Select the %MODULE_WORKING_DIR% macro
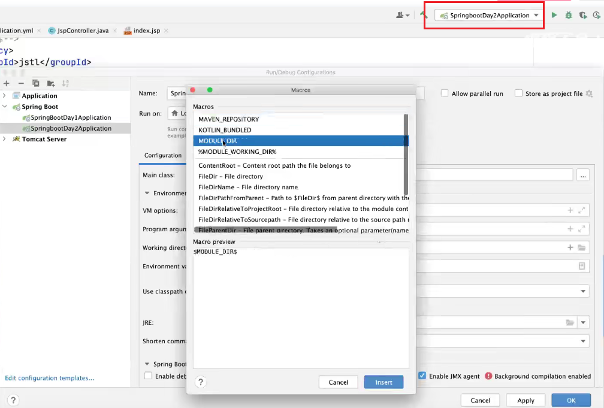This screenshot has width=604, height=408. pos(237,152)
